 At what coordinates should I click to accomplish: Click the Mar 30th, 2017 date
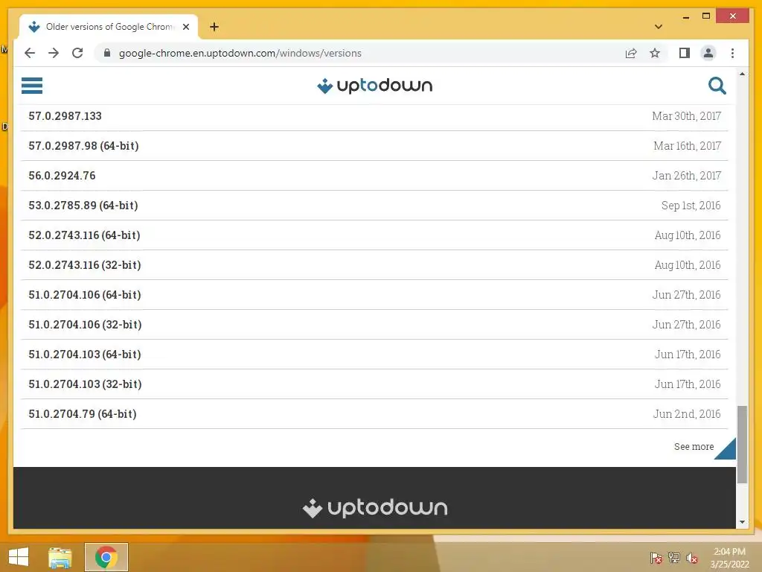click(686, 116)
